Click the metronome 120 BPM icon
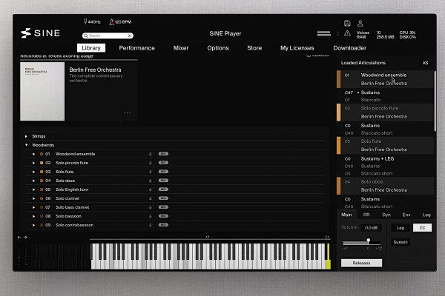This screenshot has width=445, height=296. (111, 21)
